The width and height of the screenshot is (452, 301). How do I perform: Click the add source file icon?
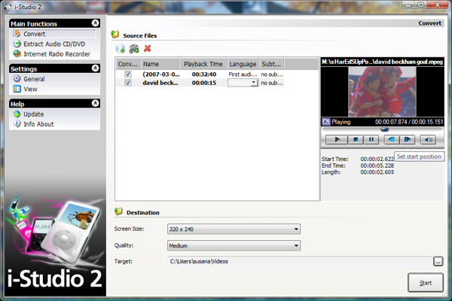click(x=121, y=49)
